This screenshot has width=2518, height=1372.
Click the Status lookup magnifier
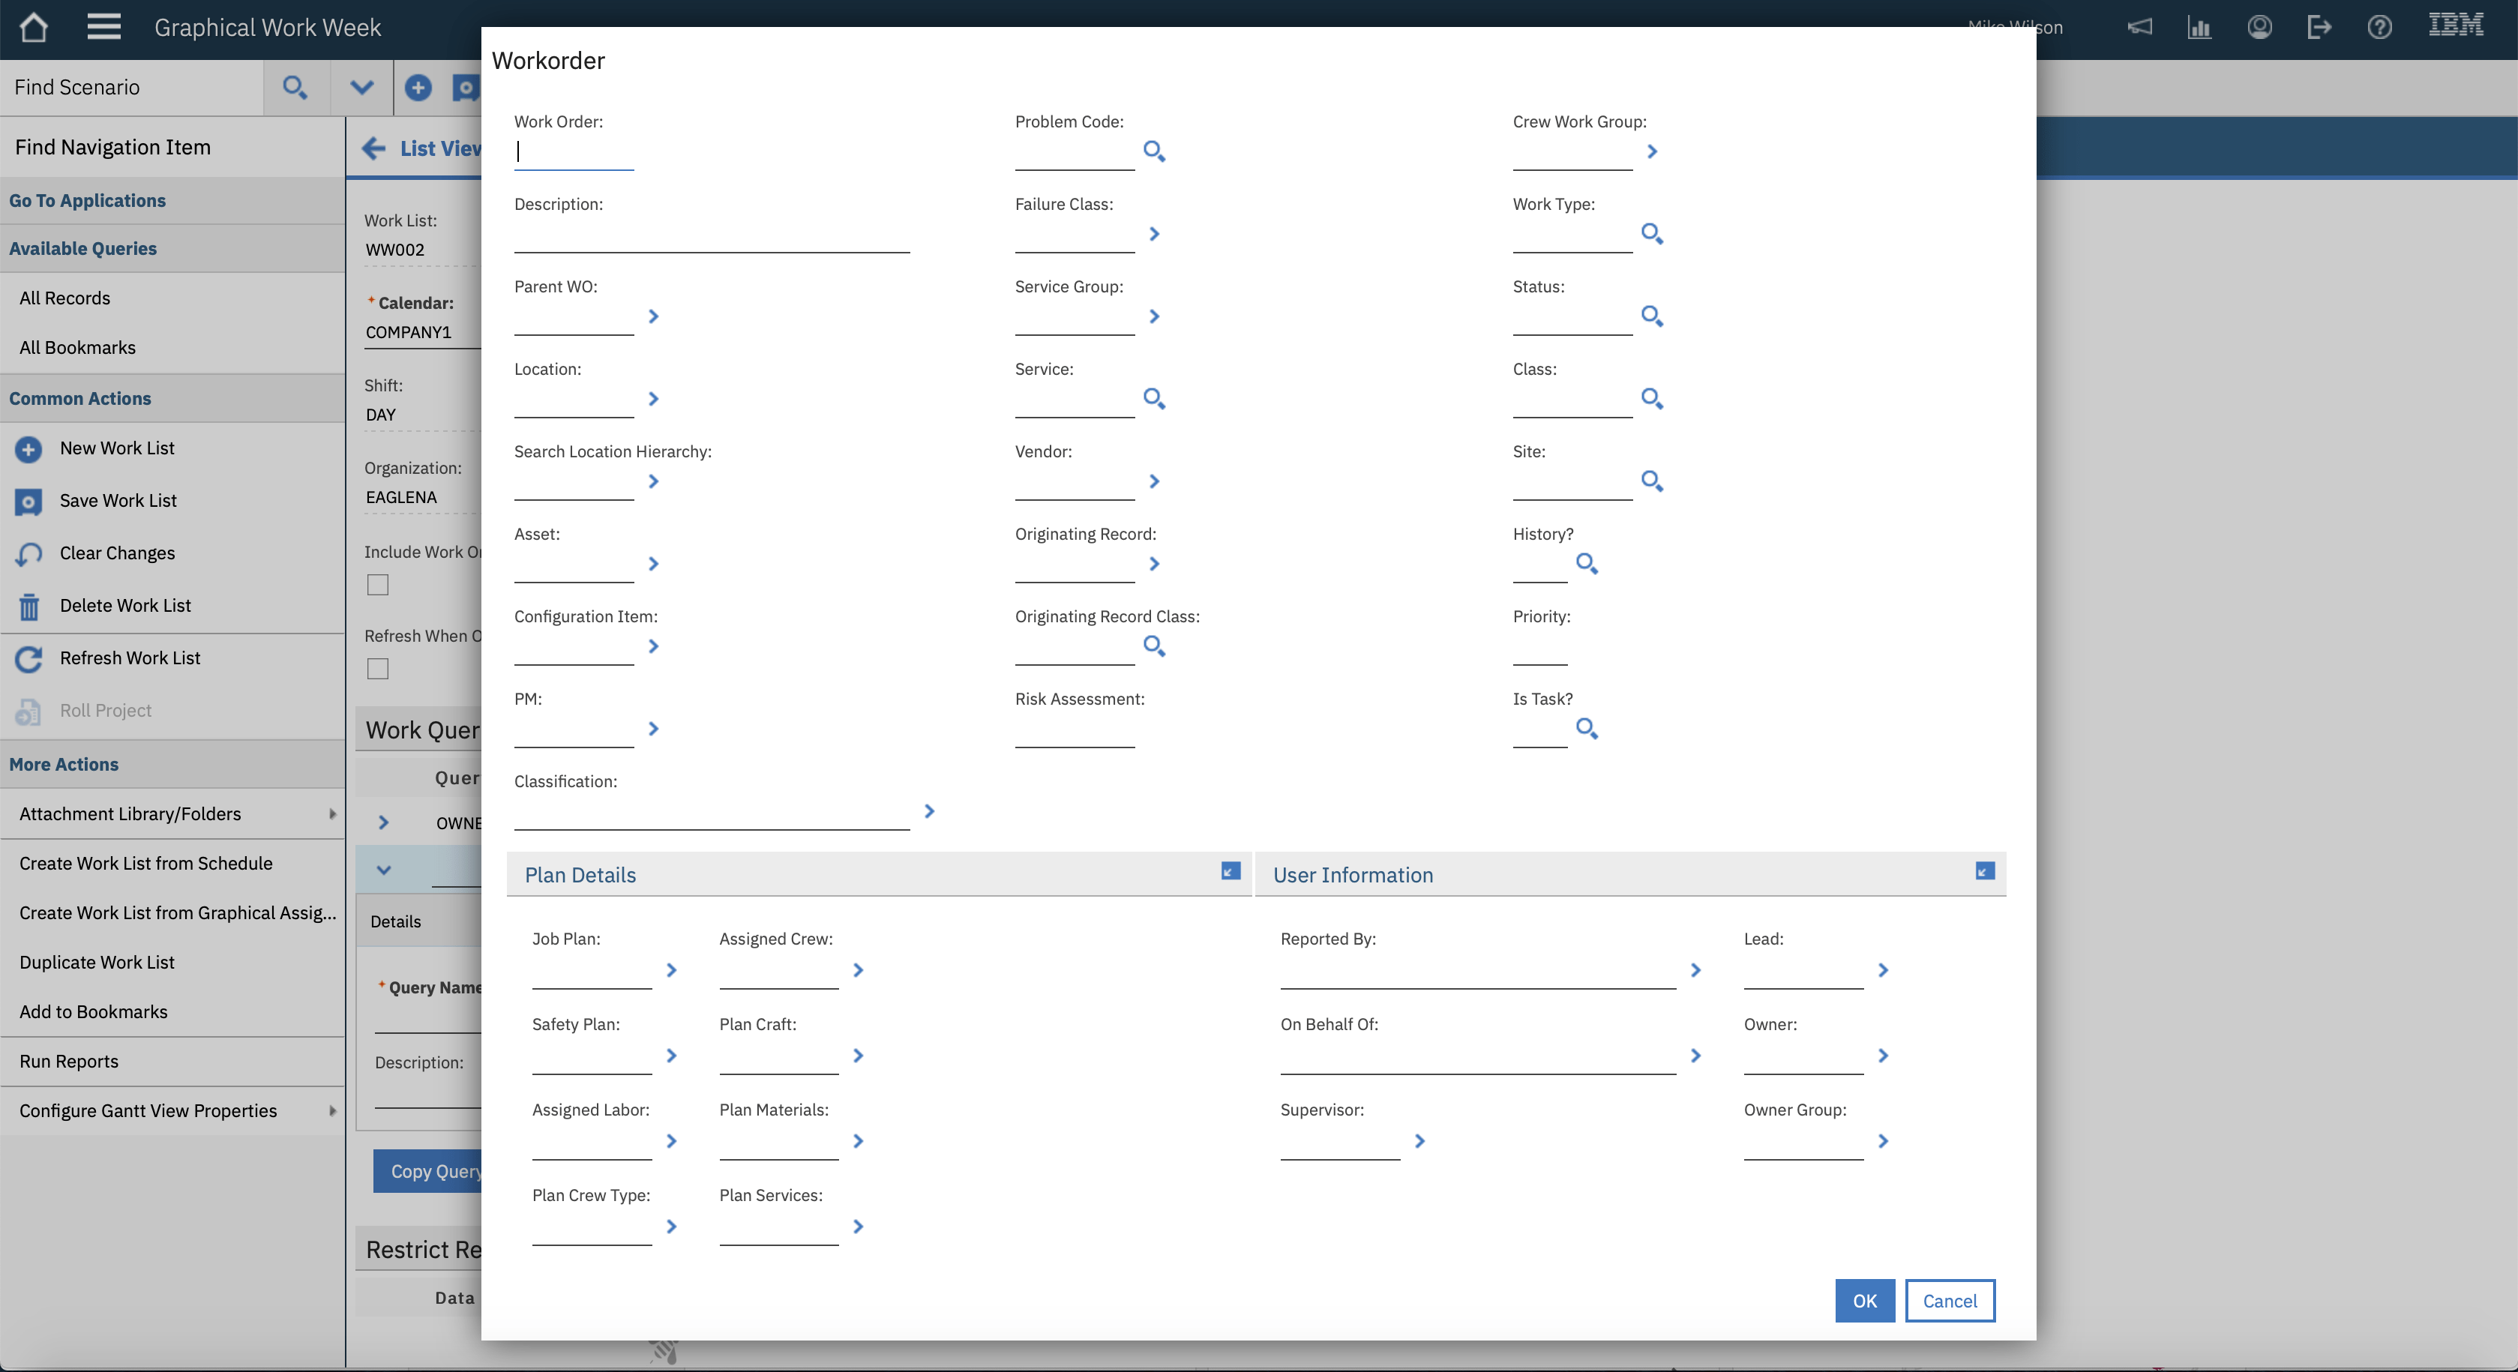click(x=1651, y=316)
